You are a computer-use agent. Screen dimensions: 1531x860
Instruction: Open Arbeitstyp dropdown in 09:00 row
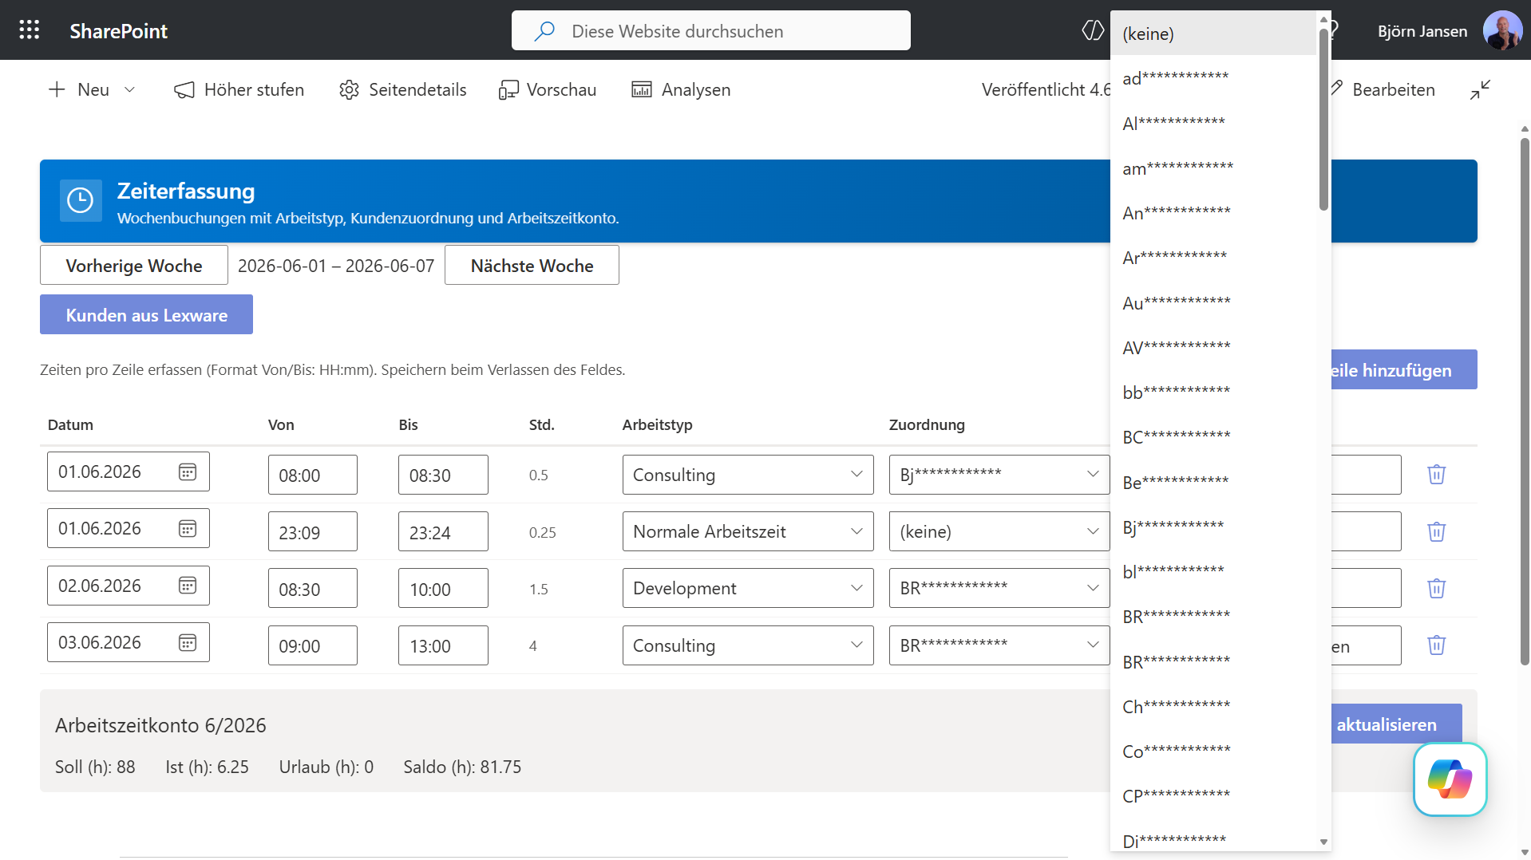pyautogui.click(x=748, y=645)
